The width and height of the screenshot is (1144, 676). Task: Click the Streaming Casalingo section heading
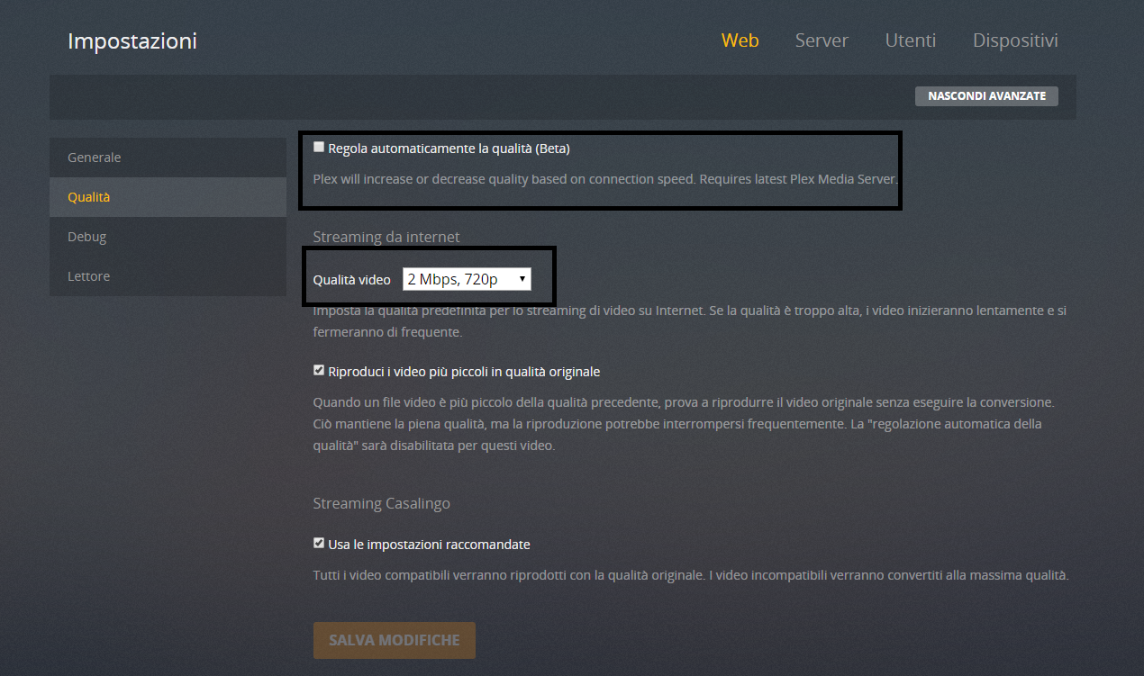381,503
